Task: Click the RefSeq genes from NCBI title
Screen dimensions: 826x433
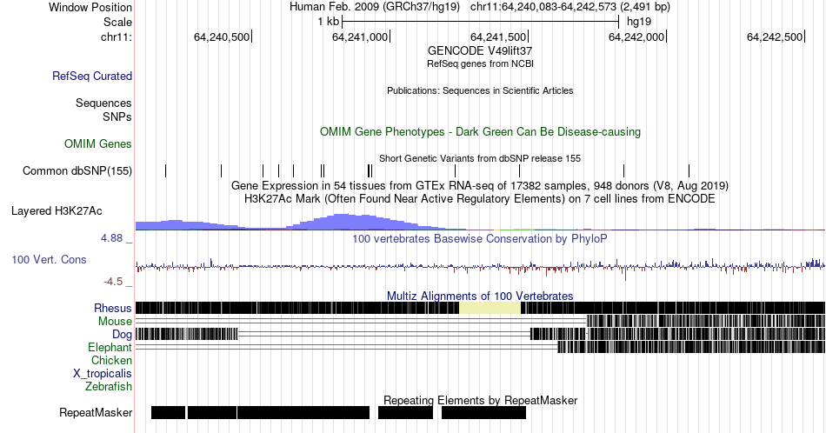Action: [480, 63]
